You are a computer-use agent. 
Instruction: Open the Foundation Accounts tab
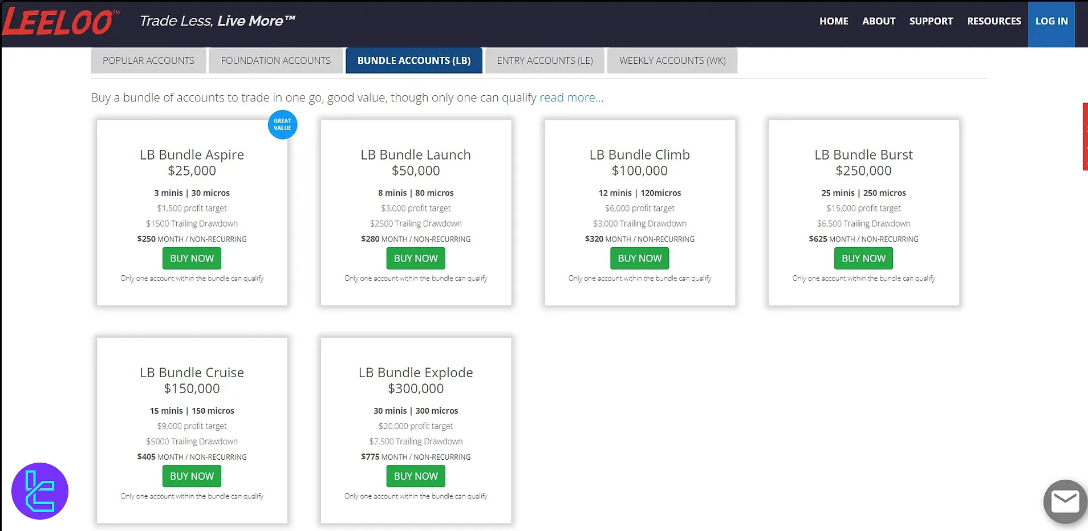275,61
